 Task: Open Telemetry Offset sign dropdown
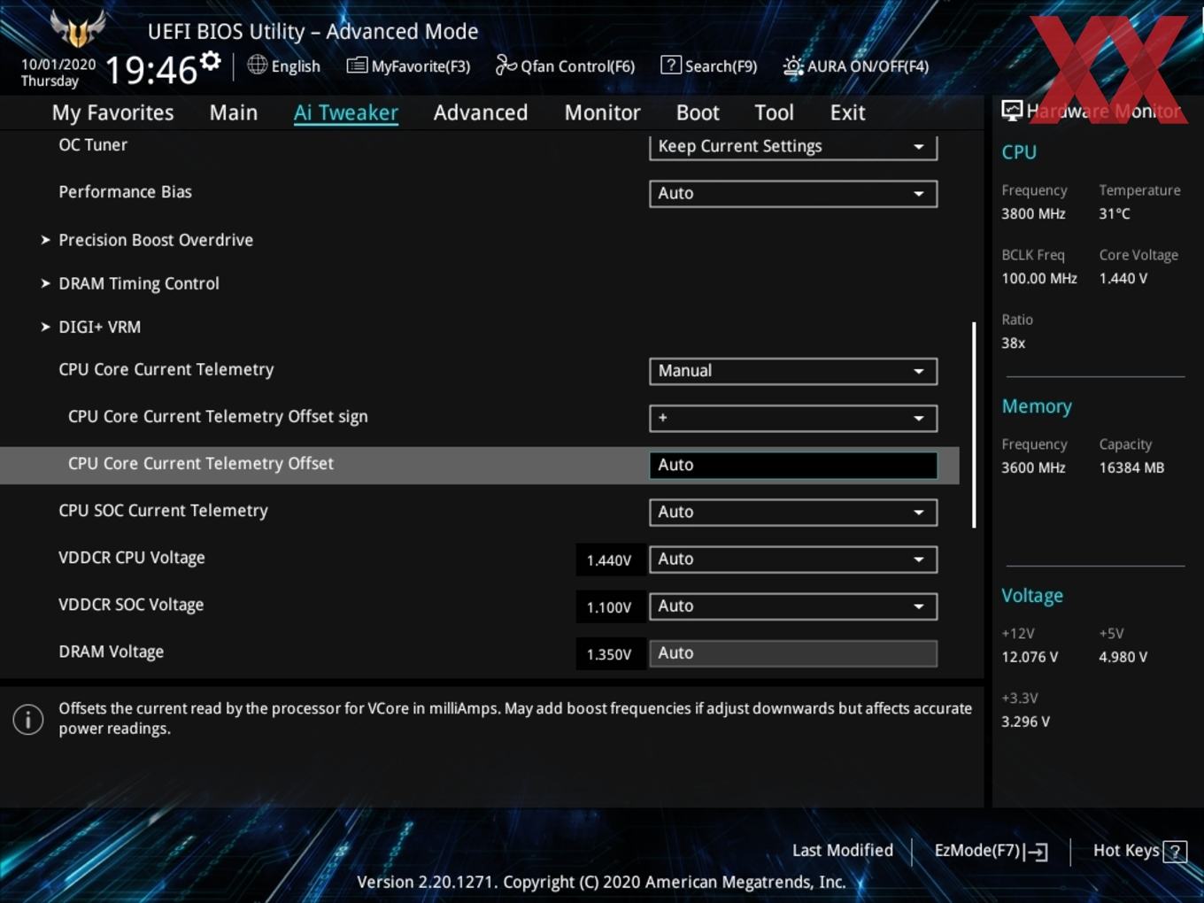[x=793, y=418]
